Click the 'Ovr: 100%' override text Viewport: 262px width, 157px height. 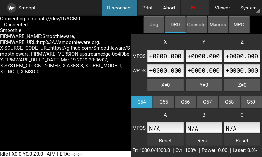pyautogui.click(x=186, y=150)
